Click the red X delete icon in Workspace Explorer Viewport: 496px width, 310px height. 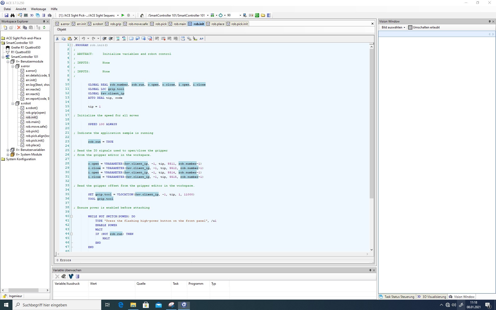coord(19,27)
